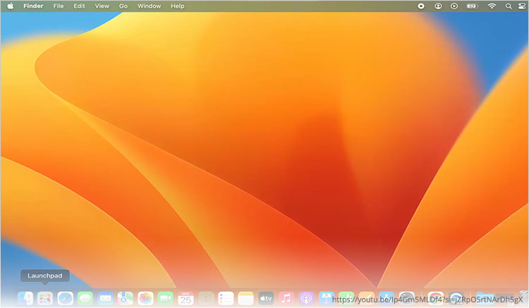Viewport: 529px width, 308px height.
Task: Open the Wi-Fi menu
Action: [492, 6]
